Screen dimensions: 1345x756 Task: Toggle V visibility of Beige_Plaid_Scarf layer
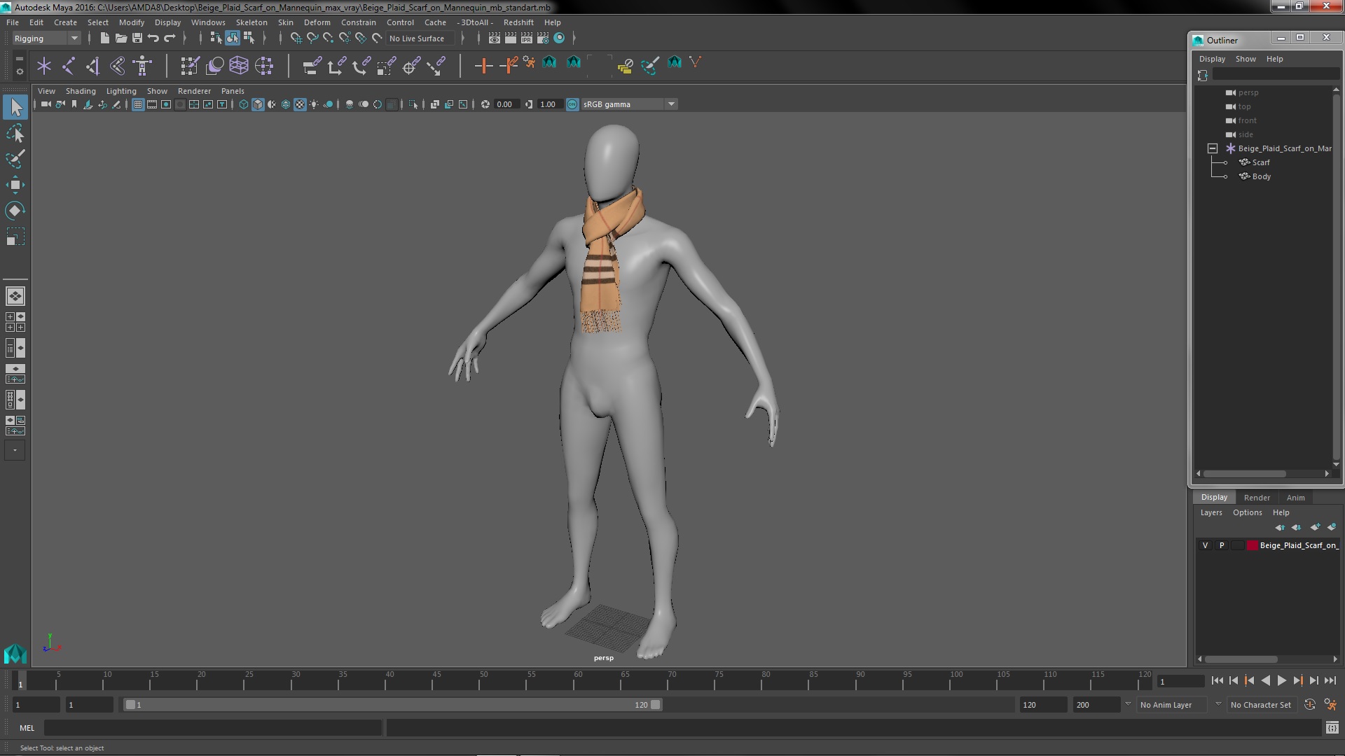point(1205,545)
